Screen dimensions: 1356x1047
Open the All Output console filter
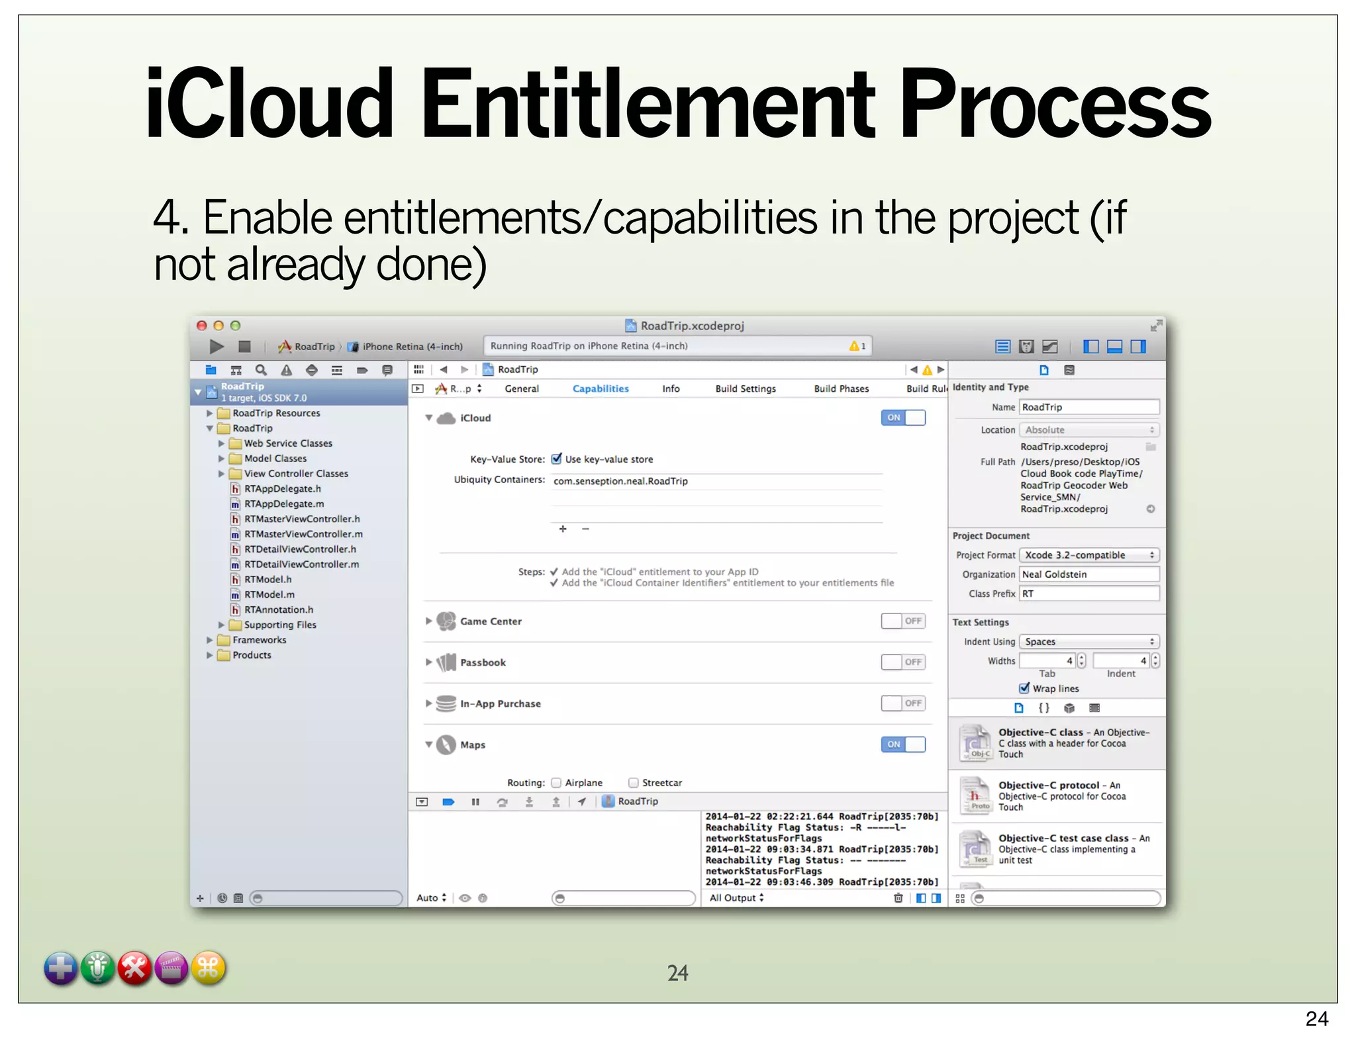tap(737, 898)
